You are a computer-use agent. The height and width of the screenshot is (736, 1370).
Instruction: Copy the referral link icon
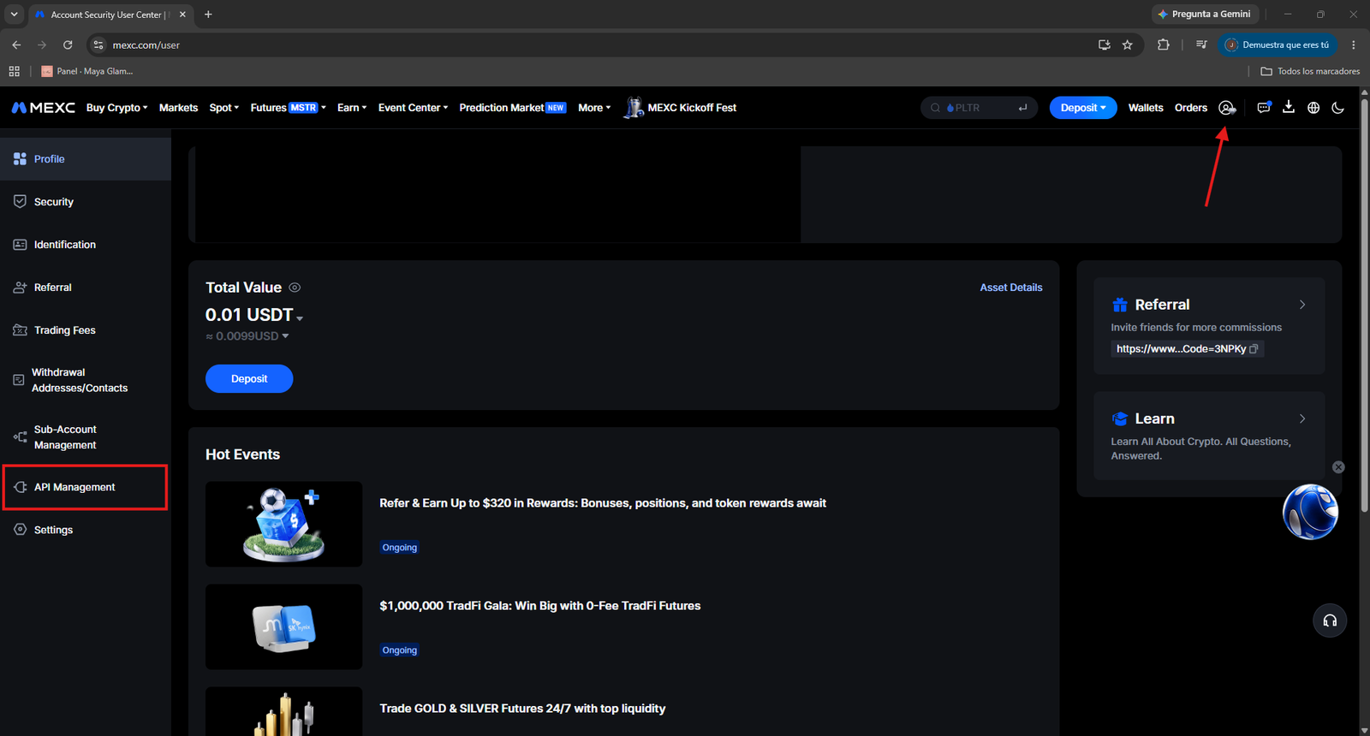pyautogui.click(x=1254, y=349)
